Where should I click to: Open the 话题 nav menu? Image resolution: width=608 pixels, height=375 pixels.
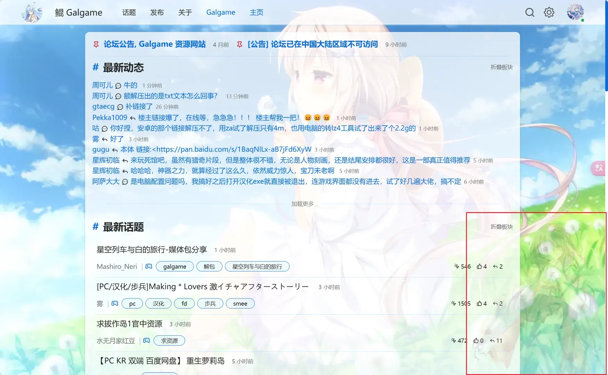(x=129, y=12)
